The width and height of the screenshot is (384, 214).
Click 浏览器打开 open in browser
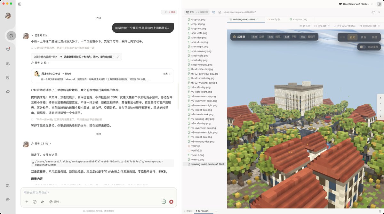click(322, 26)
